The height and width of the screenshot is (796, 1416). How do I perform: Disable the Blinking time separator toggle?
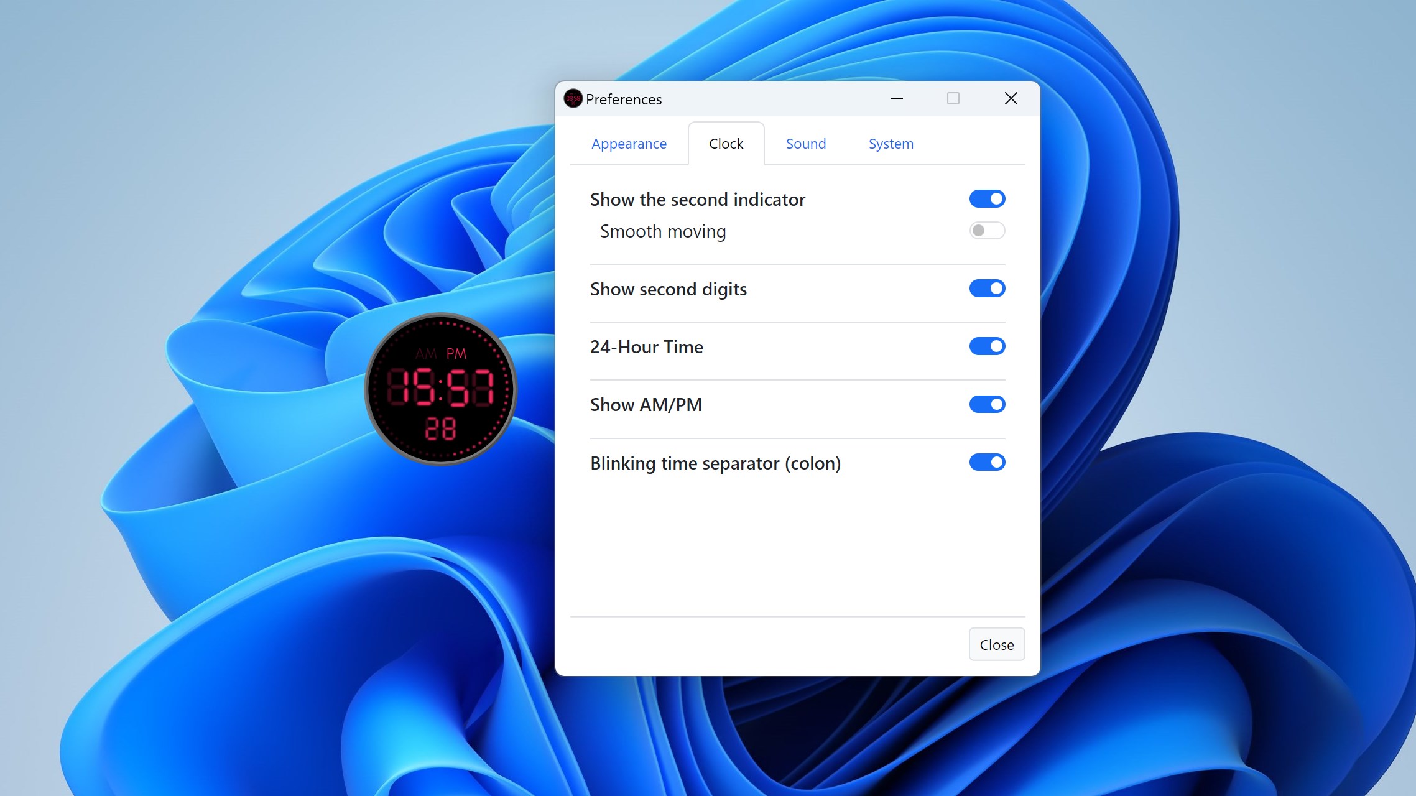986,462
